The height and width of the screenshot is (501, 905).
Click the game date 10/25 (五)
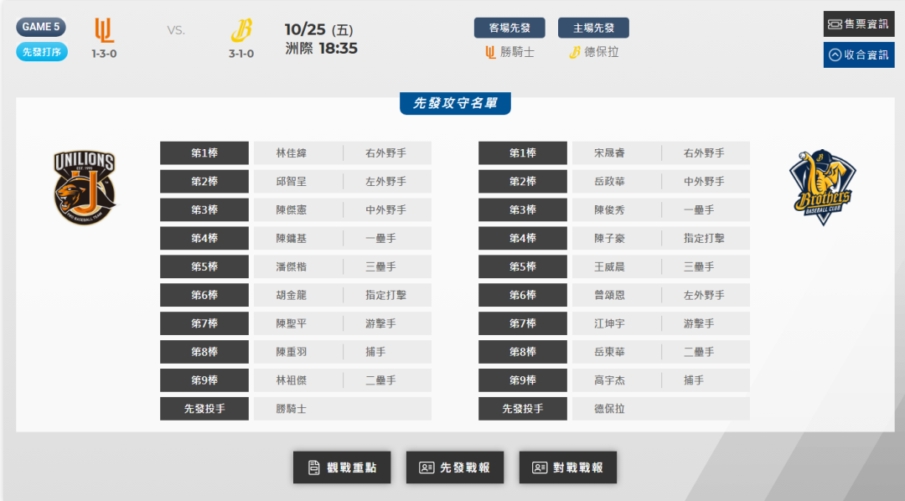pos(319,29)
